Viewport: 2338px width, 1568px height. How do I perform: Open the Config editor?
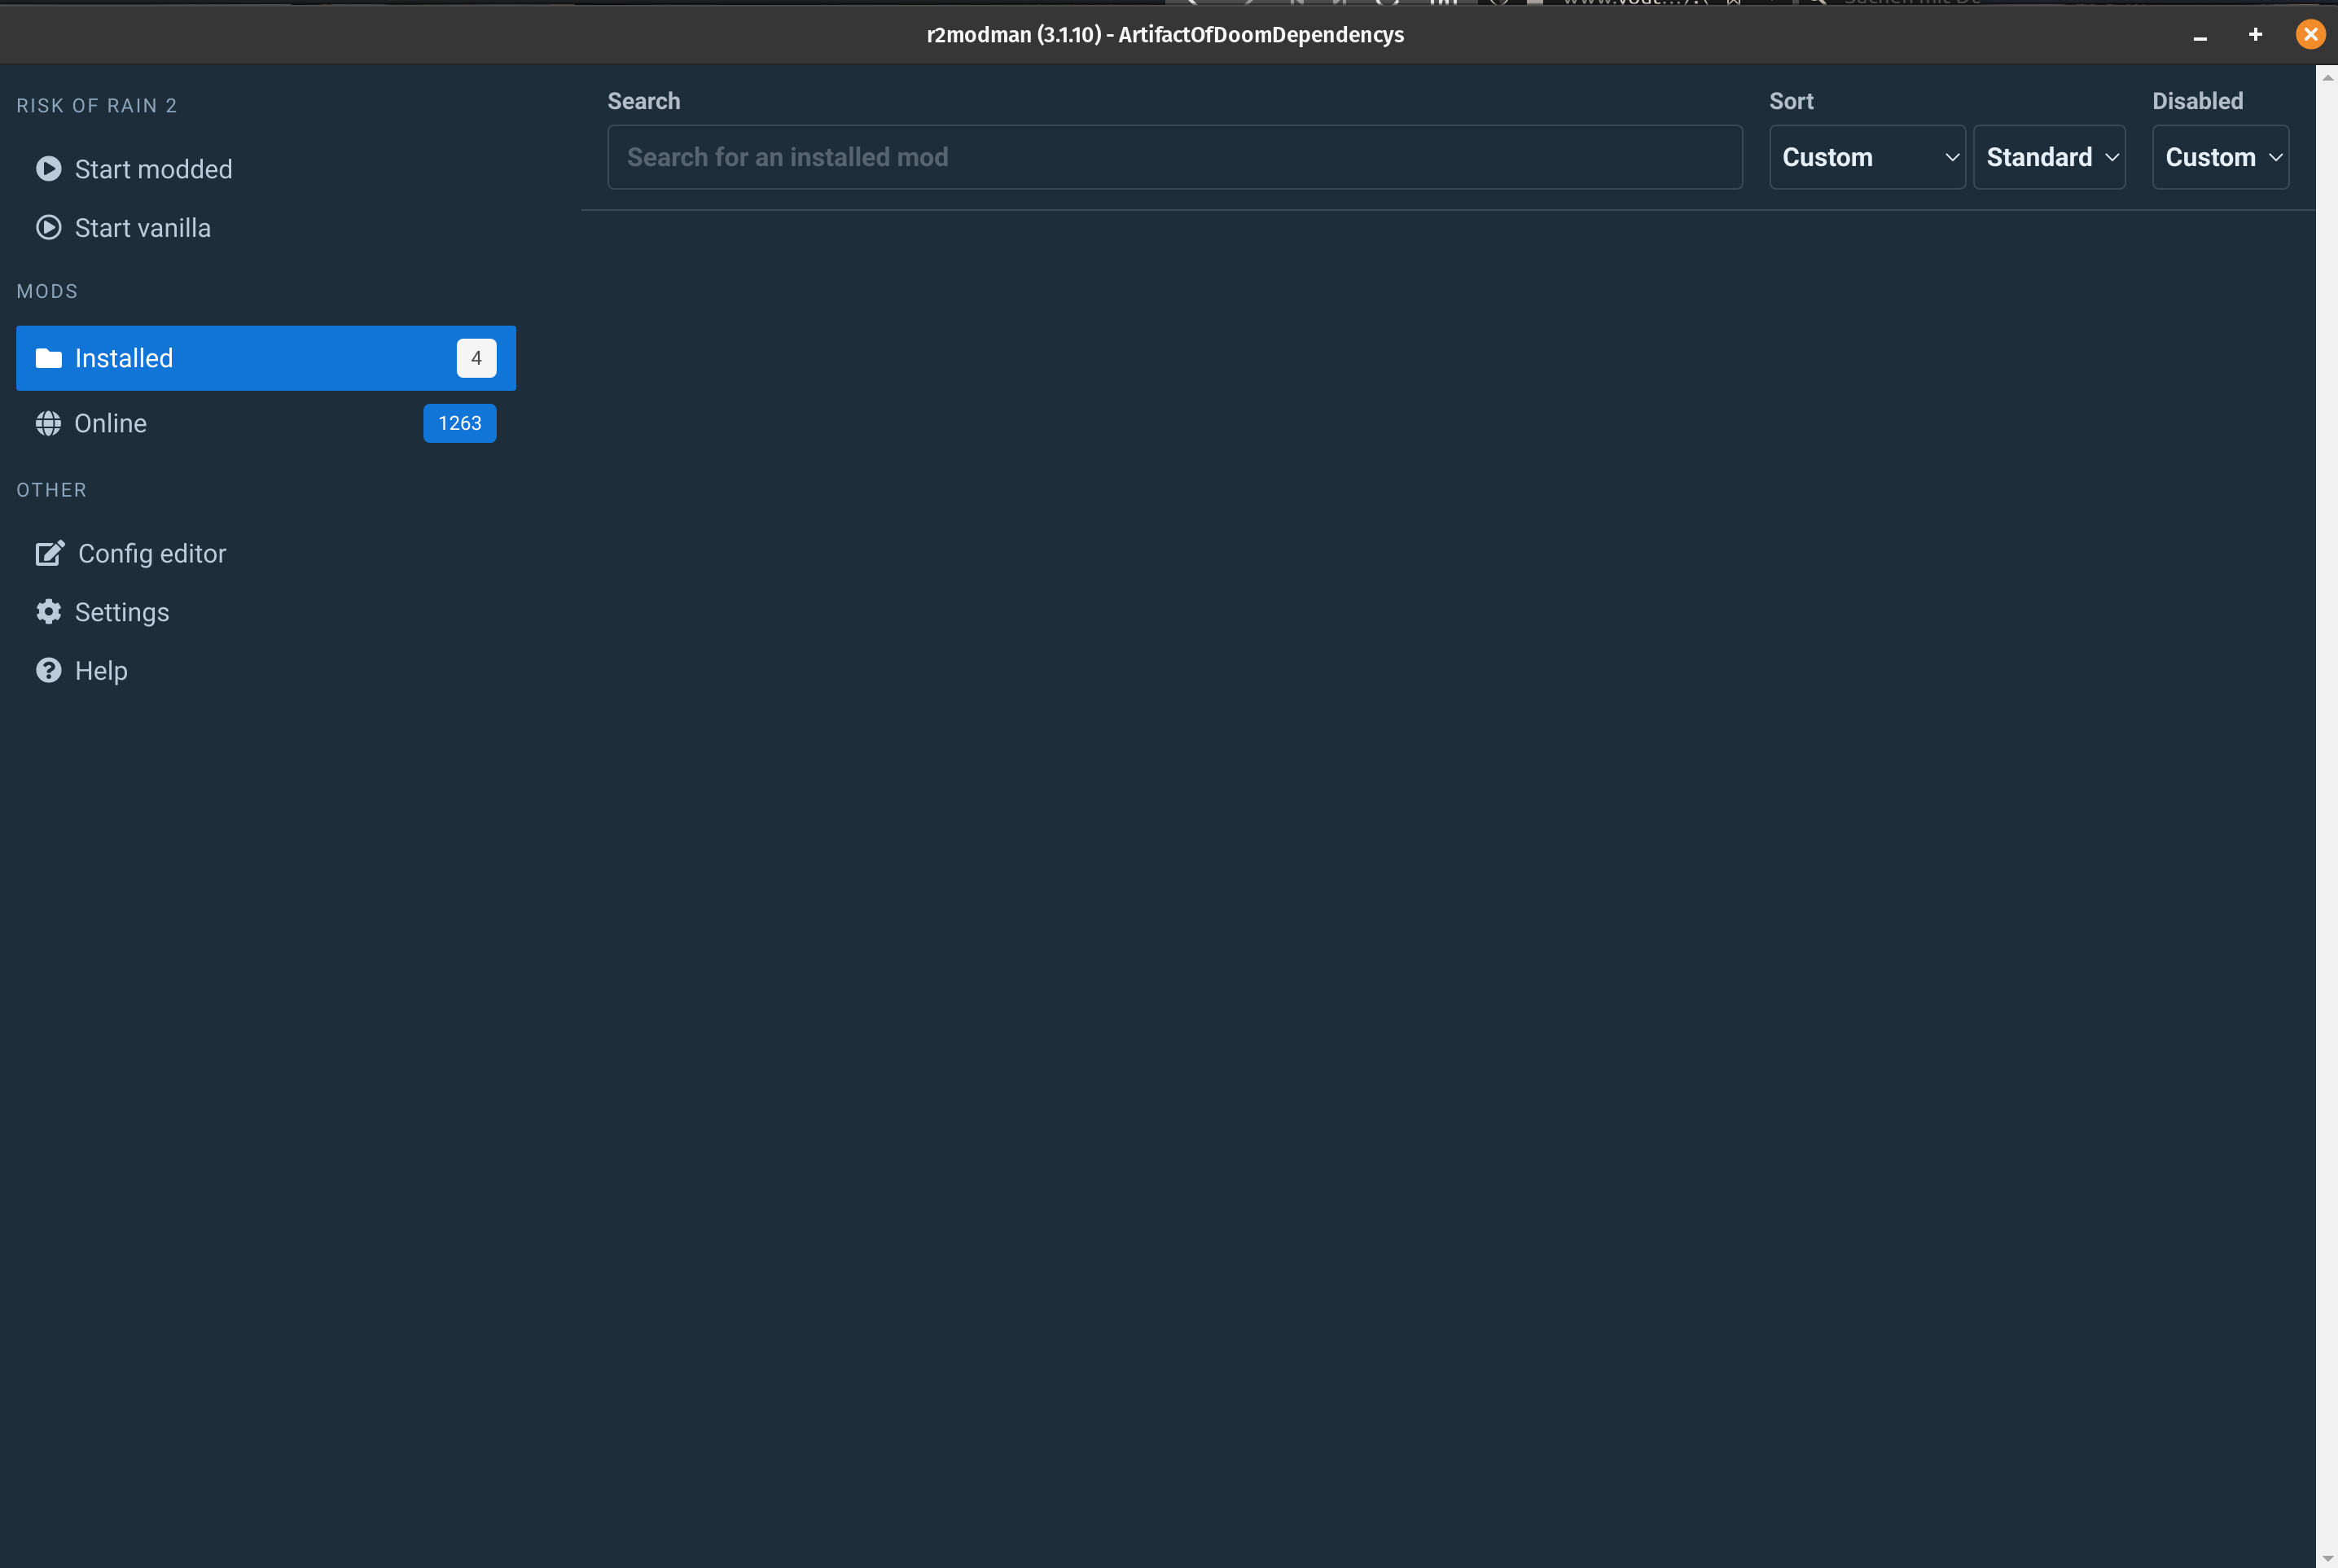coord(152,553)
